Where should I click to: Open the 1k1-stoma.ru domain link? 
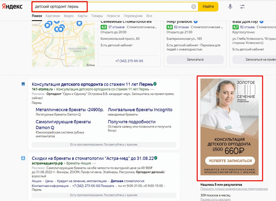tap(42, 89)
